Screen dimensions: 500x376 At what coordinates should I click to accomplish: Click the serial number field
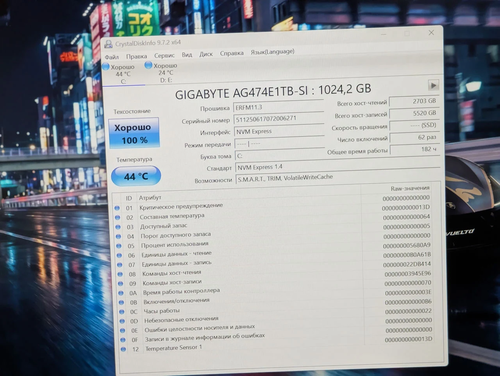pos(279,118)
